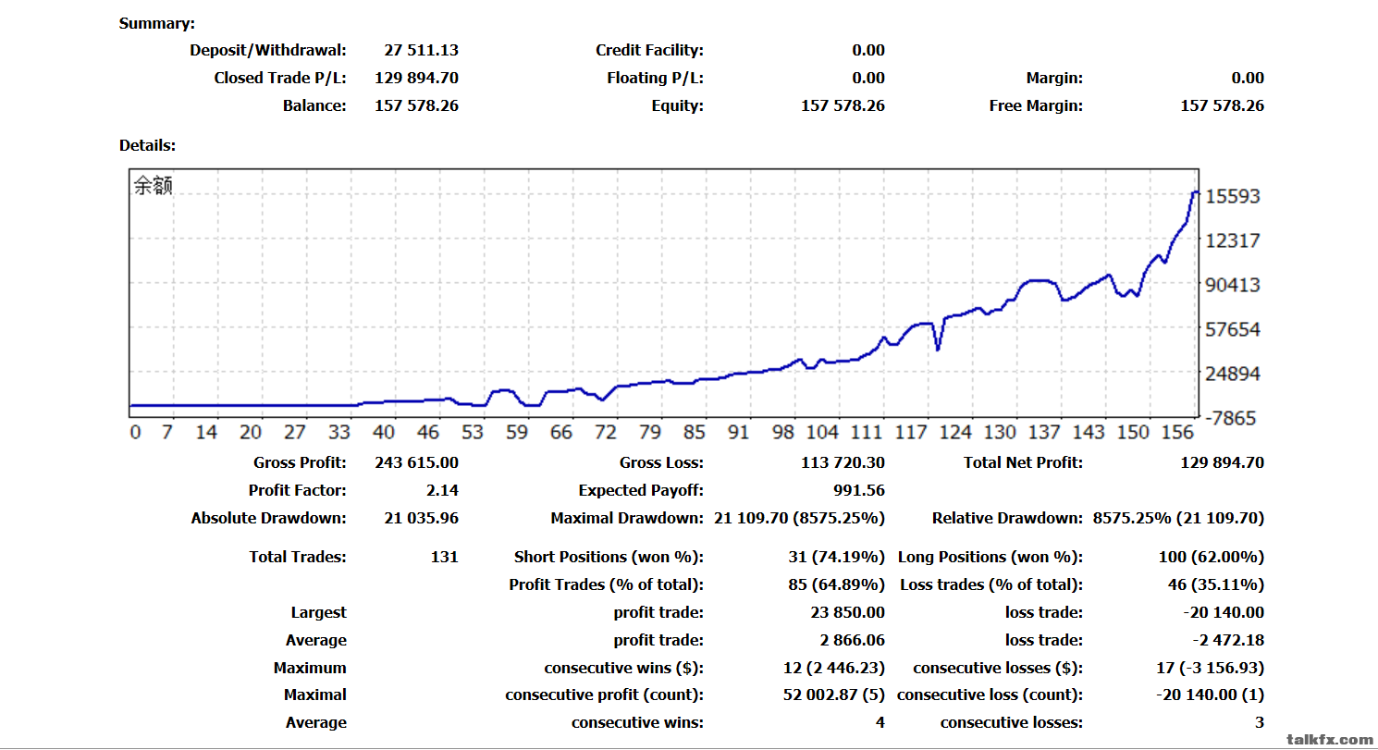
Task: Click the Gross Profit value 243 615.00
Action: pyautogui.click(x=416, y=462)
